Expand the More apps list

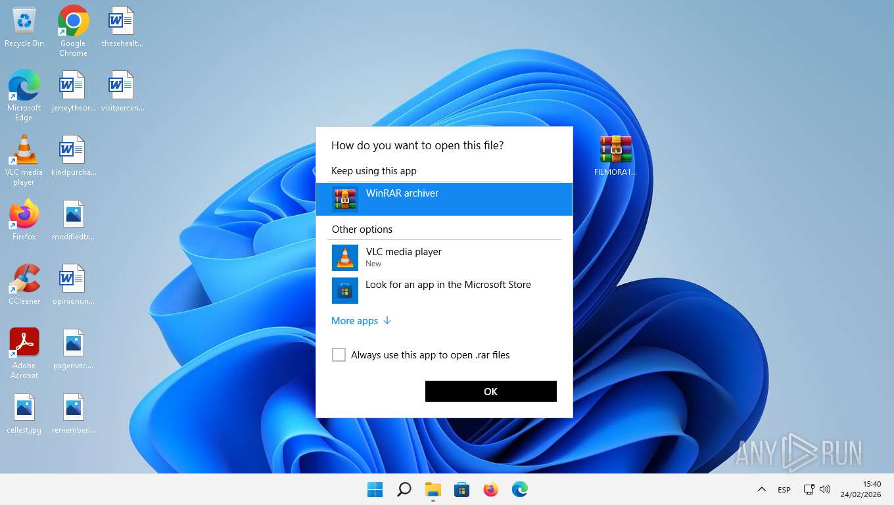coord(361,321)
